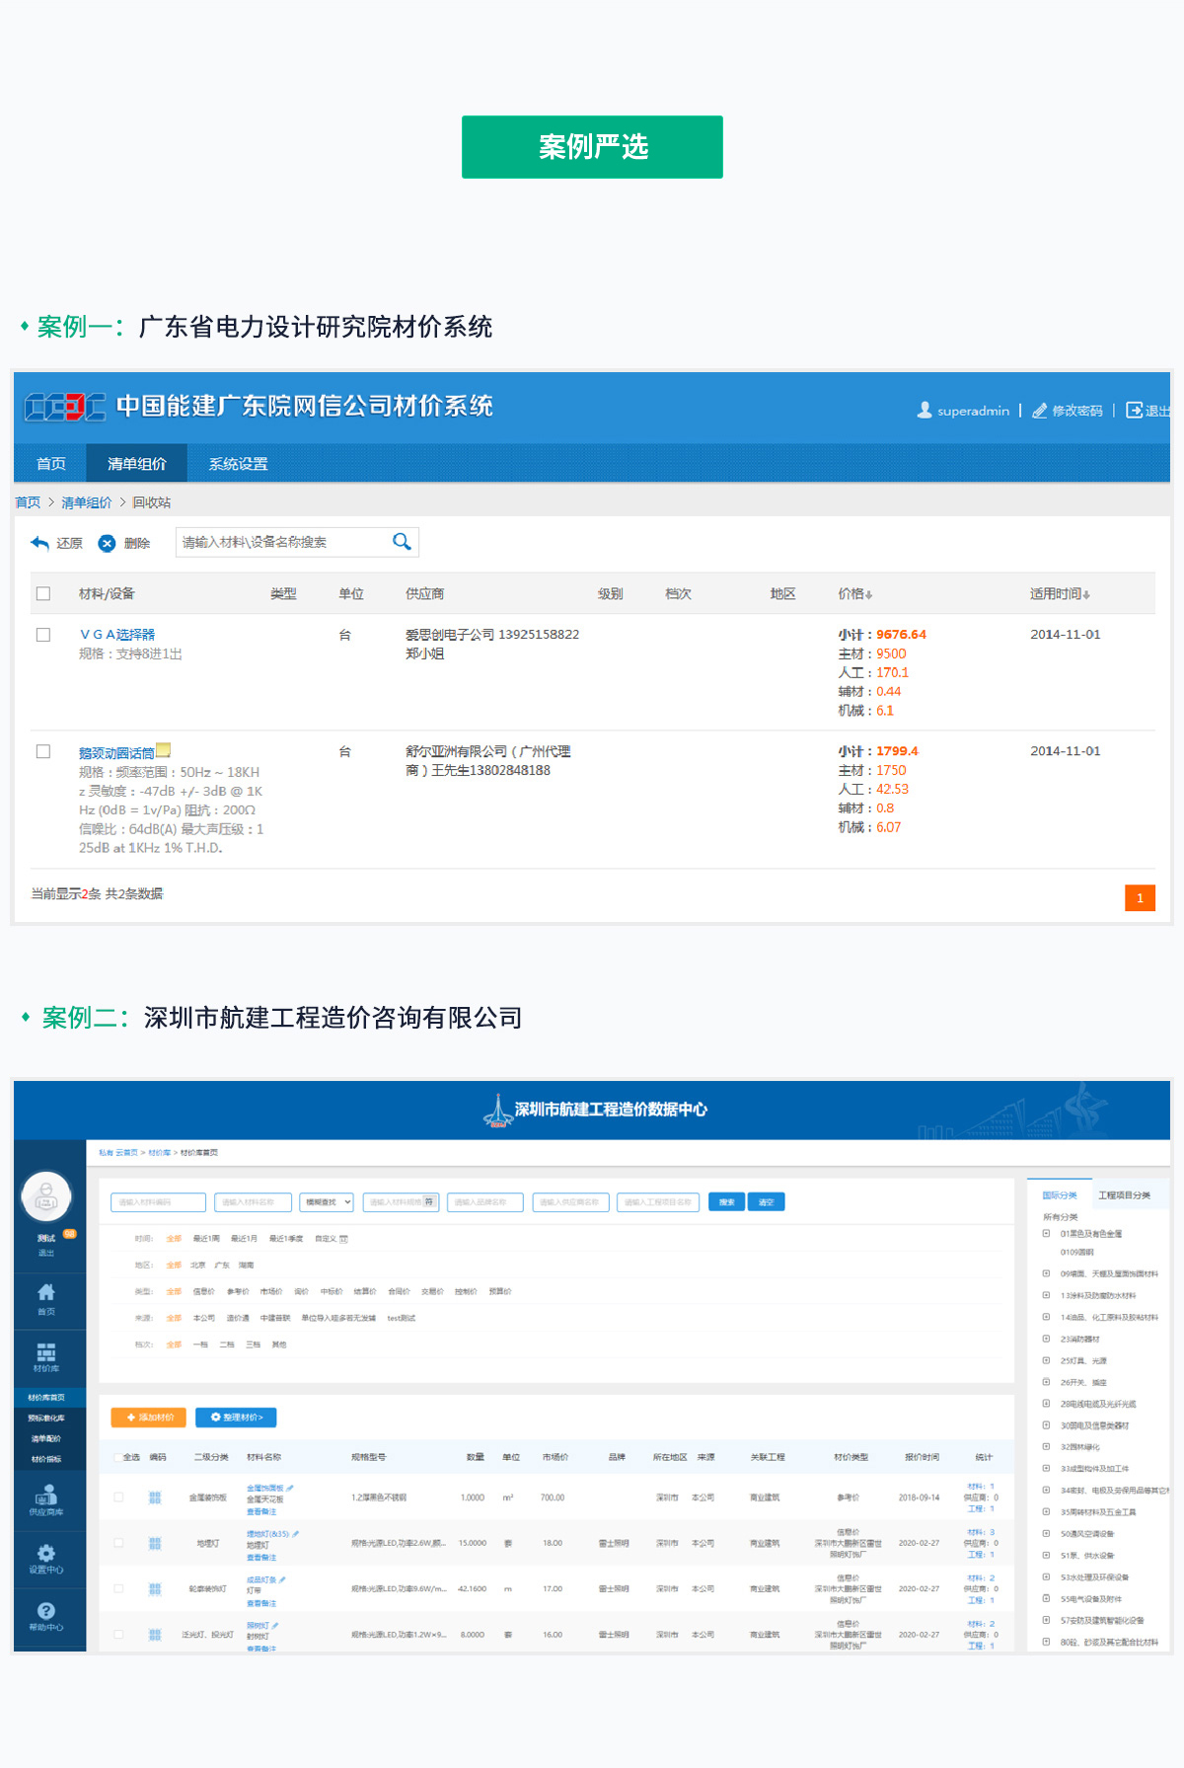
Task: Check the select-all checkbox in 材料/设备 header
Action: (x=43, y=593)
